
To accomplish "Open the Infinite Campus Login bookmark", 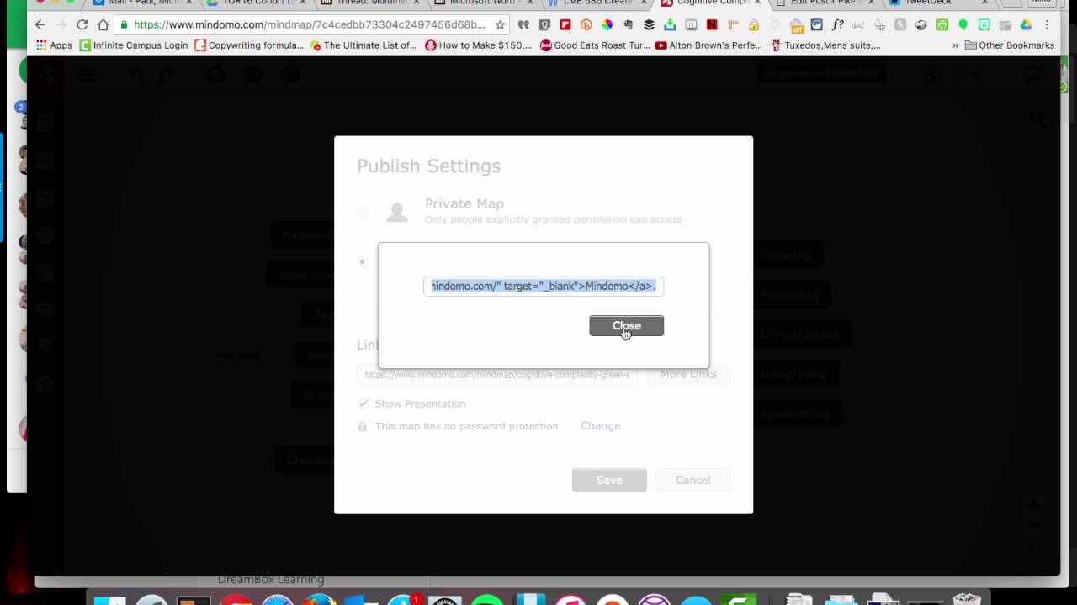I will point(134,45).
